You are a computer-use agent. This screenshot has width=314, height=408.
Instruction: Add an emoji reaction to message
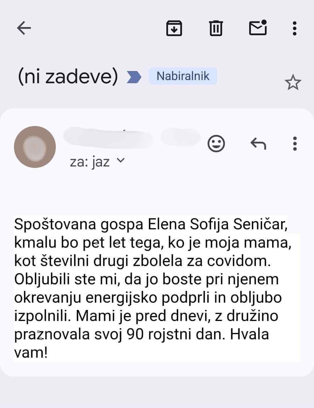tap(216, 143)
